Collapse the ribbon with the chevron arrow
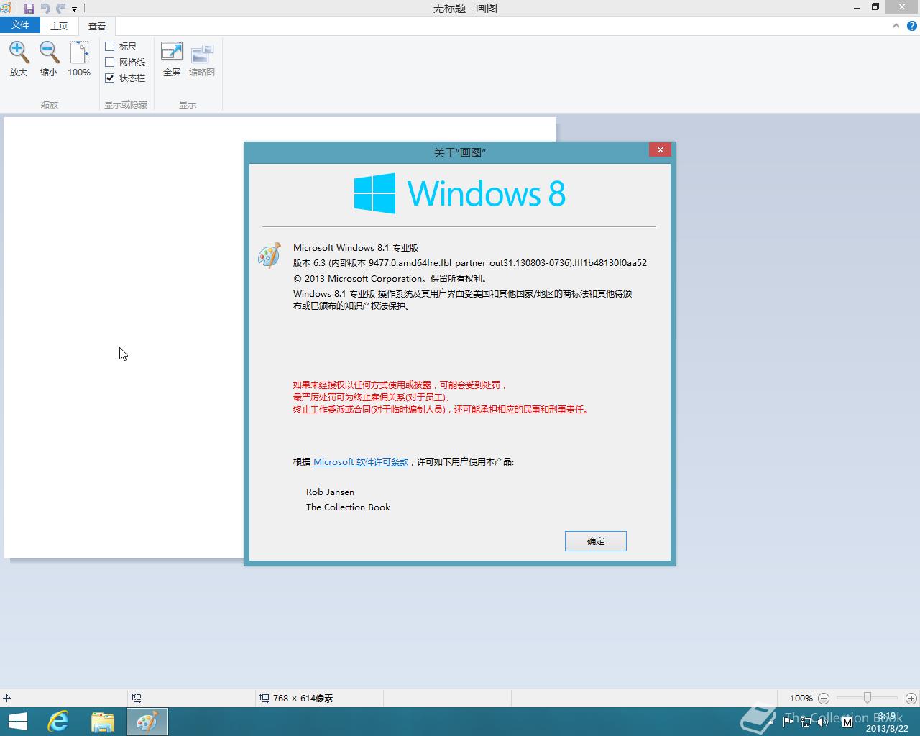This screenshot has width=920, height=736. click(x=896, y=25)
